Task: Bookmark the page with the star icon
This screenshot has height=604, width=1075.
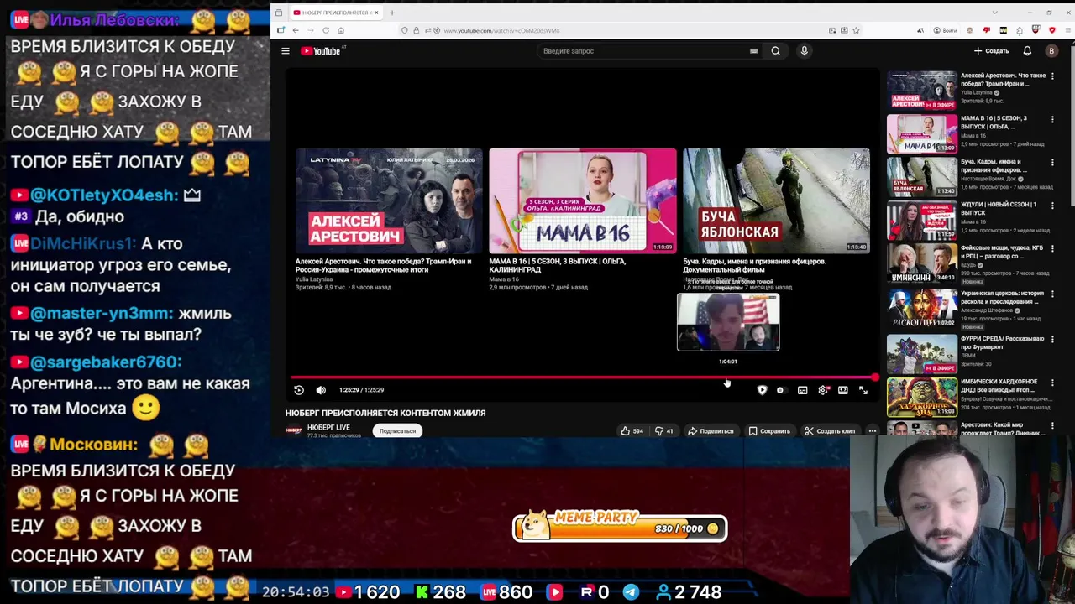Action: (x=856, y=30)
